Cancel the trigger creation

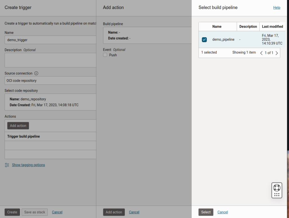pos(57,212)
